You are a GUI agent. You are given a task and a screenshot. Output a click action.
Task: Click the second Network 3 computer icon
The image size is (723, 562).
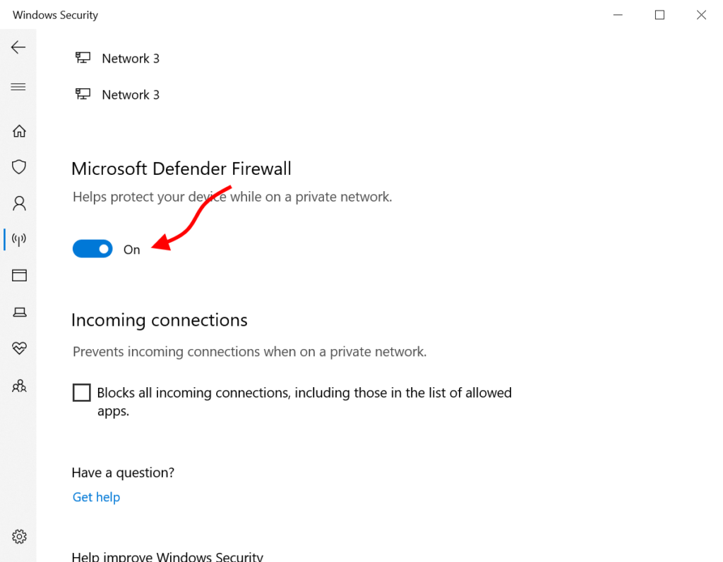[83, 94]
